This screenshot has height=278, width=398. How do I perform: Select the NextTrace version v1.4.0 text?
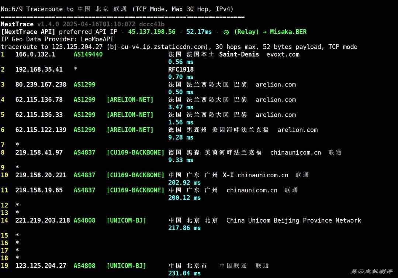pyautogui.click(x=48, y=24)
